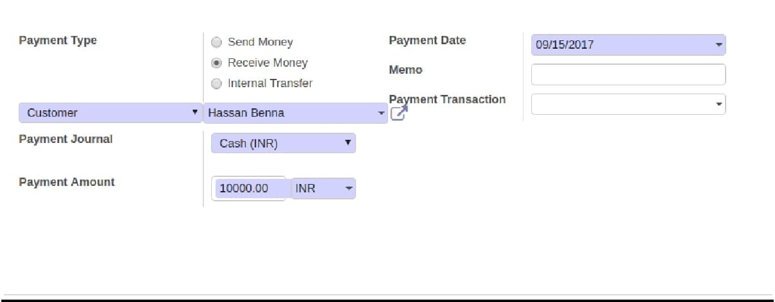Choose the Internal Transfer radio option
775x302 pixels.
click(216, 83)
